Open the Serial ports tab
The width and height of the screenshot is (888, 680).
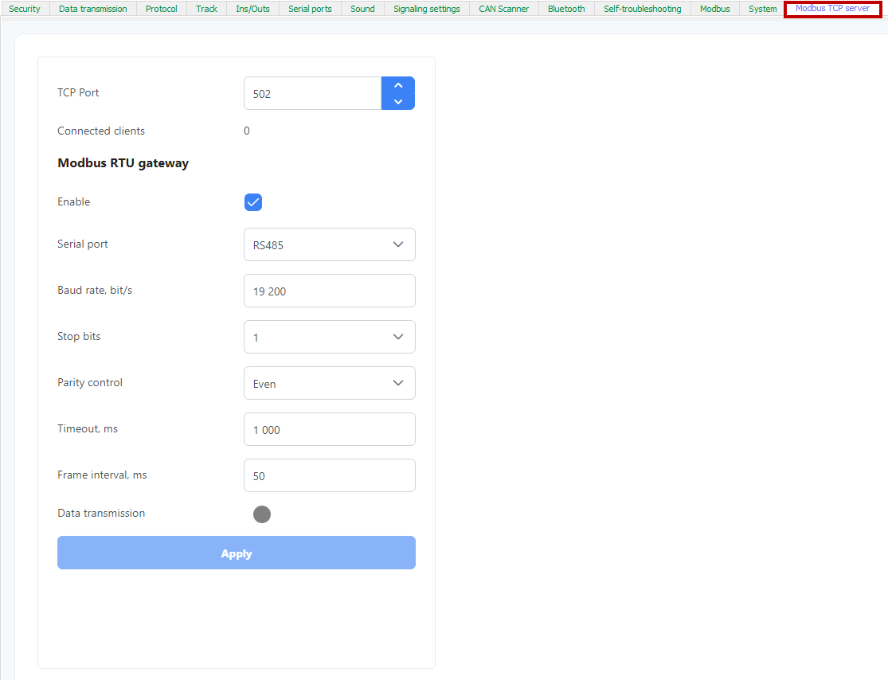pyautogui.click(x=310, y=9)
